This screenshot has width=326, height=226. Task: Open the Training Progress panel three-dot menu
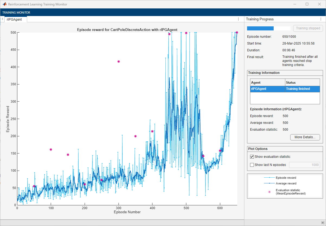[x=321, y=19]
